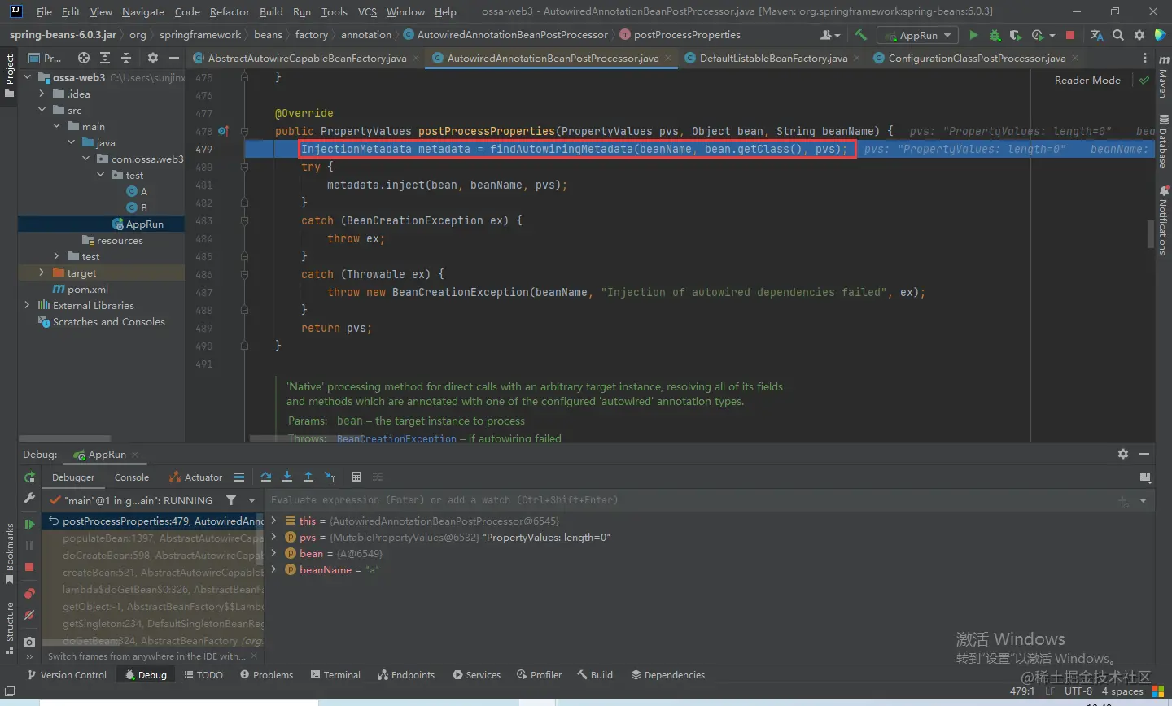Resume program in the debug sidebar

click(29, 524)
